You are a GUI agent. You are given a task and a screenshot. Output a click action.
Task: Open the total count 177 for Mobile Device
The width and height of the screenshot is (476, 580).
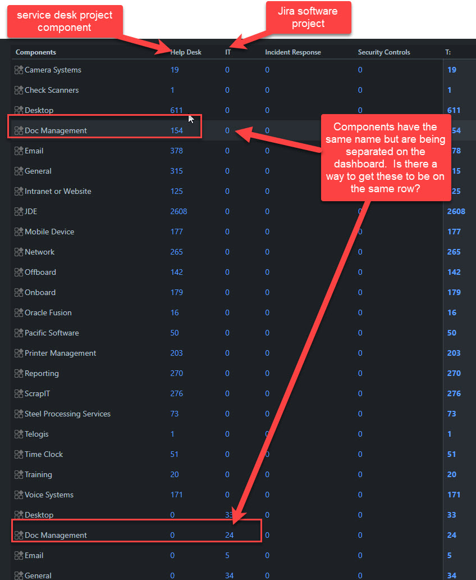454,232
